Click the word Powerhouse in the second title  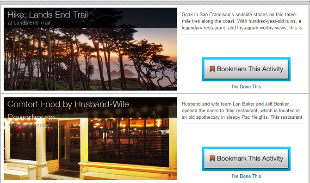(31, 117)
